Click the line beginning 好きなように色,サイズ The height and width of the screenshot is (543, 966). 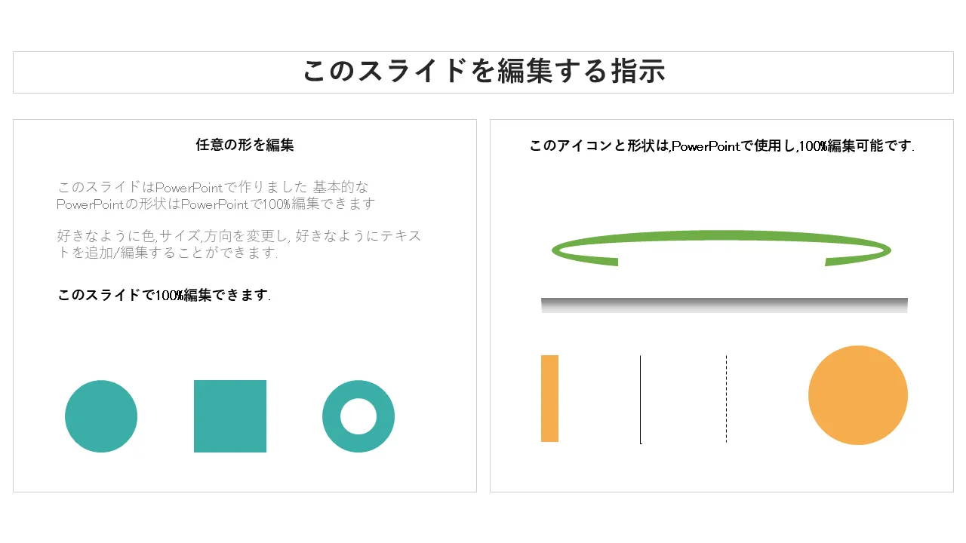[238, 236]
